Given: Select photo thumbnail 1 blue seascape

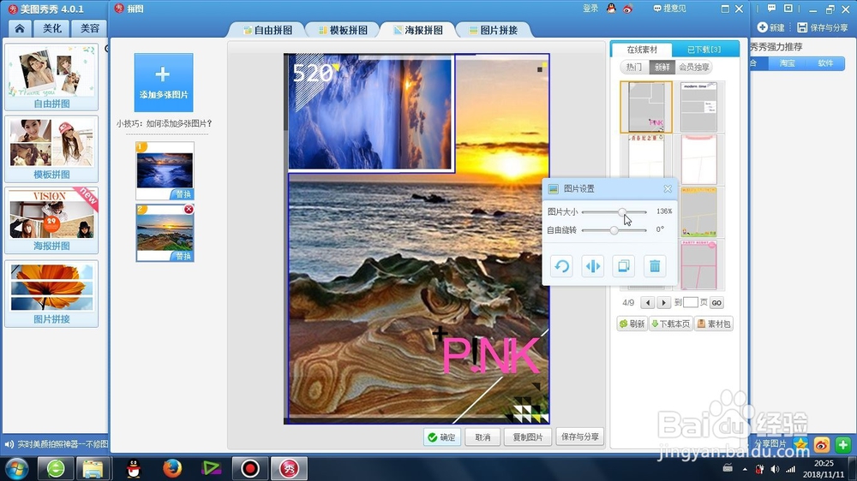Looking at the screenshot, I should pyautogui.click(x=165, y=169).
